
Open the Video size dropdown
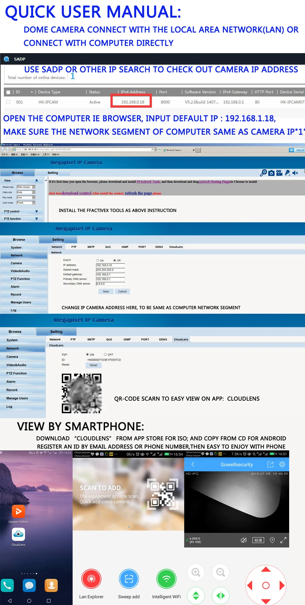coord(26,192)
